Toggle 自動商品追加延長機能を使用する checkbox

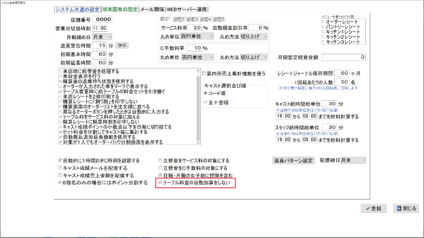pos(61,137)
